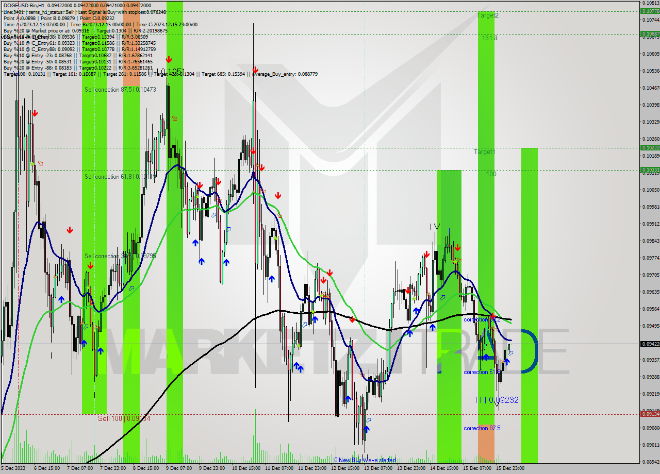Click the 'I V' wave label

[435, 226]
